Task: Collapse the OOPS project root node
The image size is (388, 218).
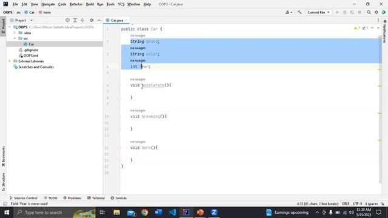Action: [x=10, y=27]
